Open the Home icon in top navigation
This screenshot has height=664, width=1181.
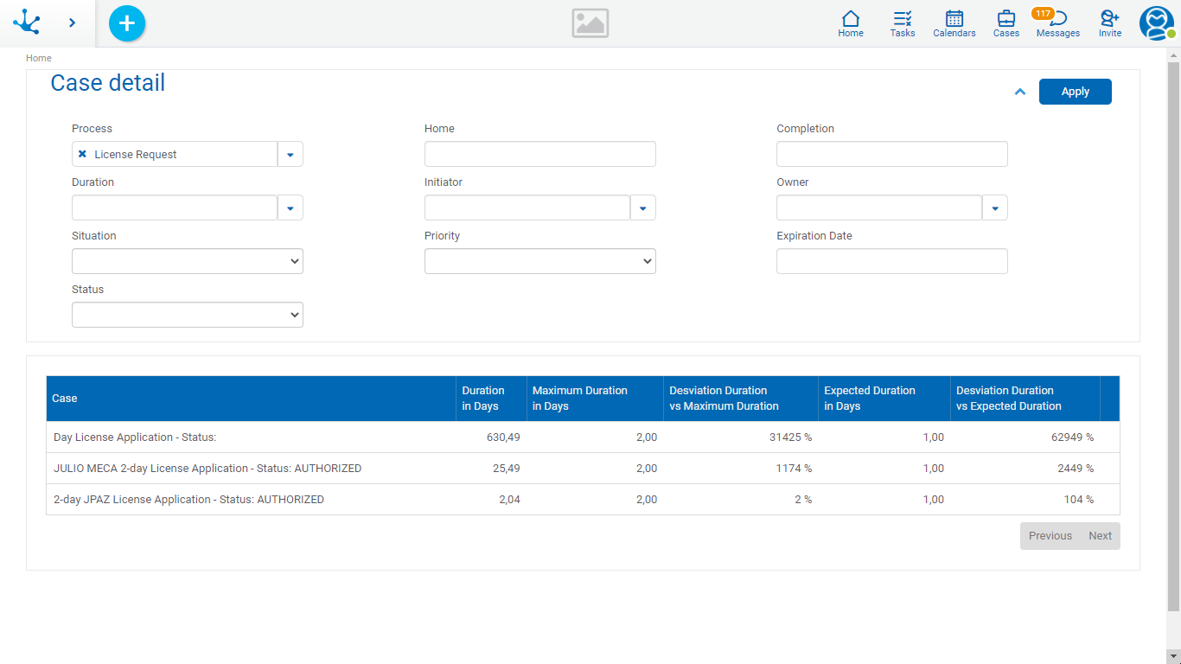tap(851, 23)
